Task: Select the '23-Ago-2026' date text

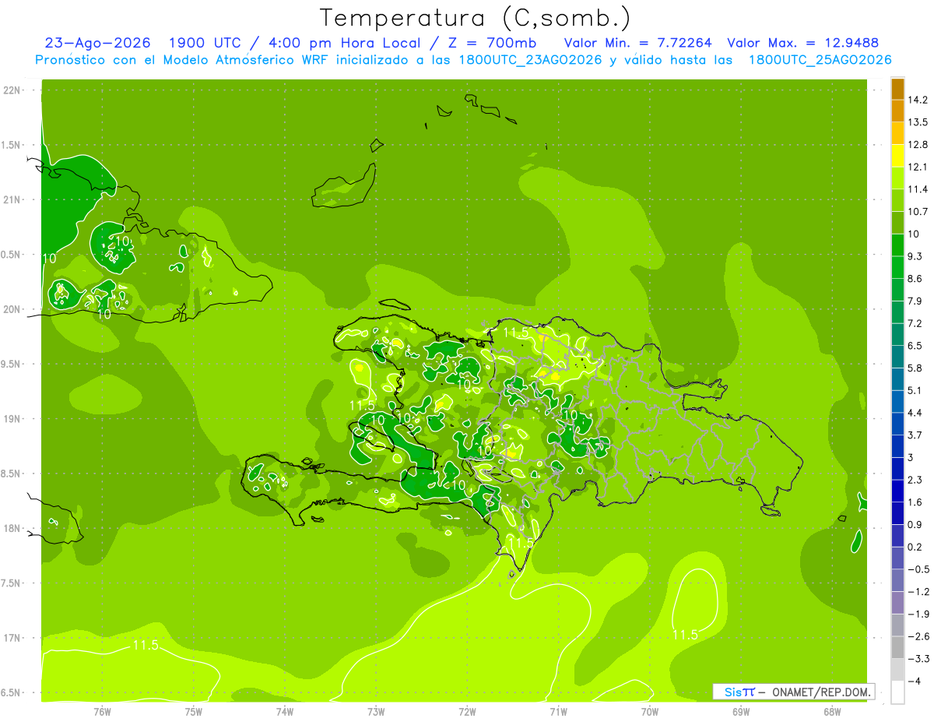Action: point(97,43)
